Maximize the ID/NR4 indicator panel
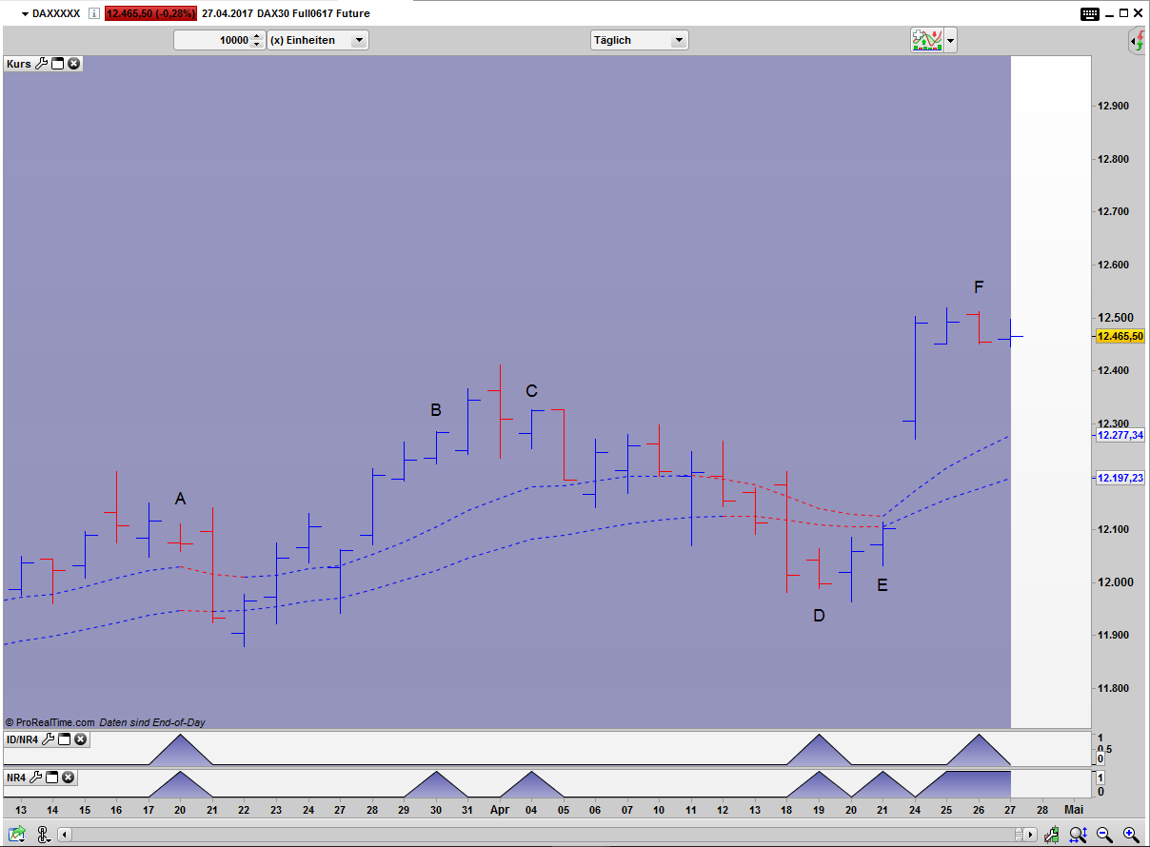This screenshot has height=847, width=1150. pyautogui.click(x=65, y=739)
